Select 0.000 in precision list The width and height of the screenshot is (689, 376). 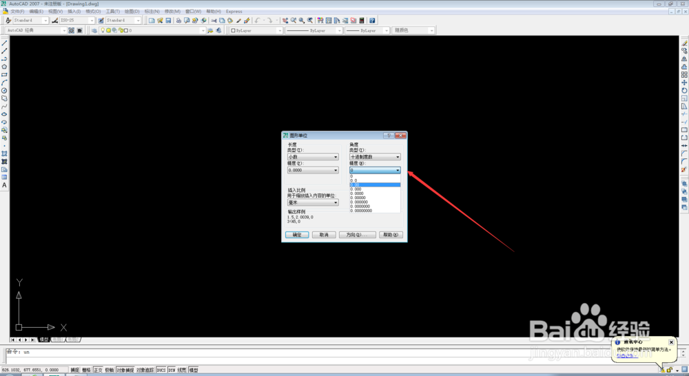[375, 189]
